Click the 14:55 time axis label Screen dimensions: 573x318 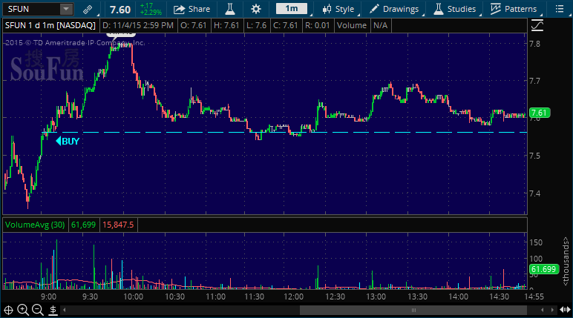point(534,297)
